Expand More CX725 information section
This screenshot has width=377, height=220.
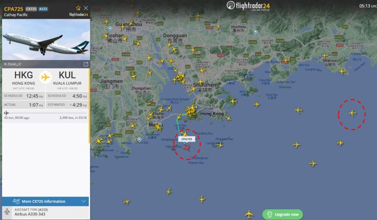point(45,201)
